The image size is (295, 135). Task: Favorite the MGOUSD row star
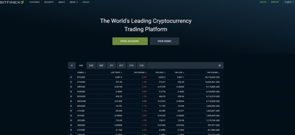(71, 101)
